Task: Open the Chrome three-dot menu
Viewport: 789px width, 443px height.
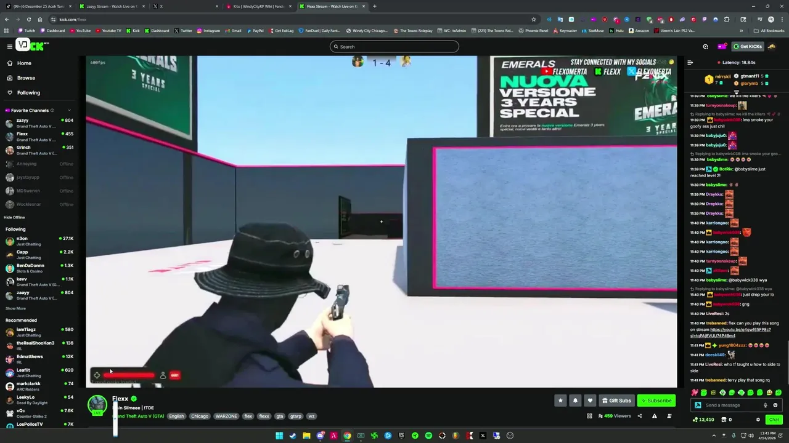Action: pyautogui.click(x=781, y=19)
